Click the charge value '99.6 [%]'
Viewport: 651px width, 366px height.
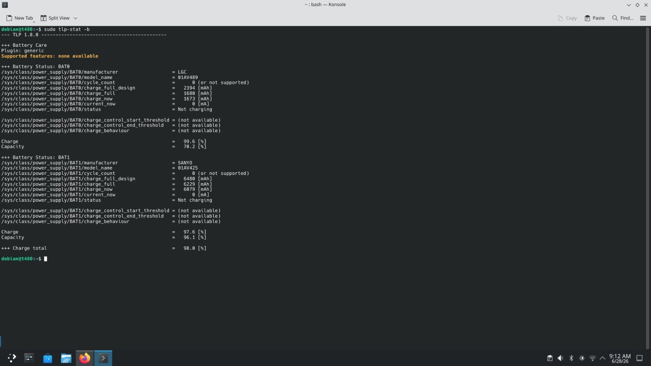[x=195, y=142]
